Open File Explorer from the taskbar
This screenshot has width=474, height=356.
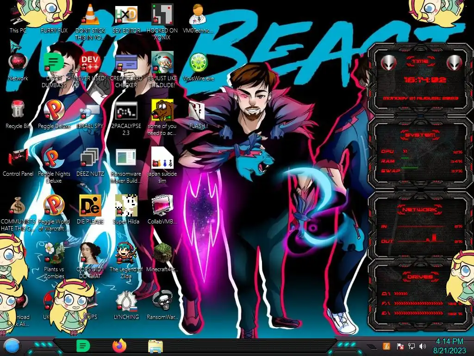(x=156, y=346)
